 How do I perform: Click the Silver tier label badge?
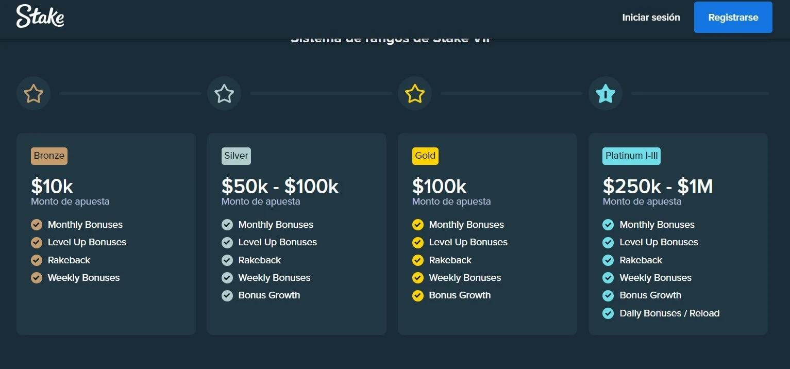236,156
